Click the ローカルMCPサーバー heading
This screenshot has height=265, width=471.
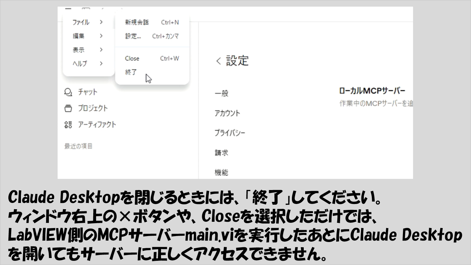[372, 91]
